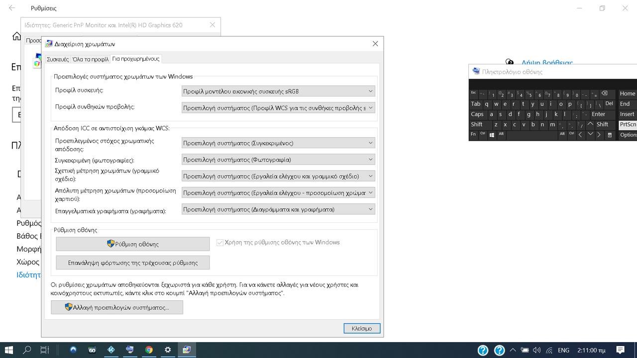Image resolution: width=637 pixels, height=358 pixels.
Task: Tap the PrtScn key on on-screen keyboard
Action: (x=628, y=124)
